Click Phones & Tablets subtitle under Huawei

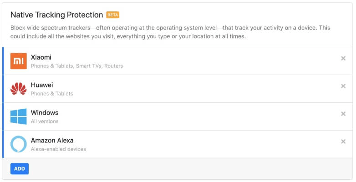click(x=52, y=93)
